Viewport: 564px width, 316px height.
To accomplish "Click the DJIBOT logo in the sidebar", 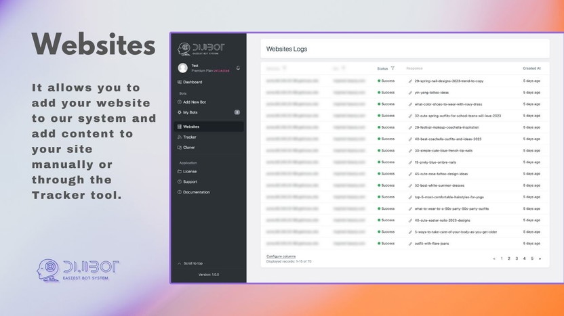I will (x=201, y=48).
